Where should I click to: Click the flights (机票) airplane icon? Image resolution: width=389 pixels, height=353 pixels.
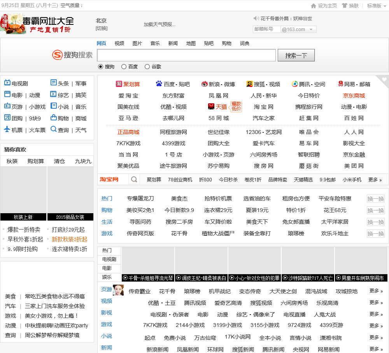[x=7, y=130]
